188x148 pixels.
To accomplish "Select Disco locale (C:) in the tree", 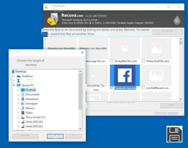I will 35,117.
